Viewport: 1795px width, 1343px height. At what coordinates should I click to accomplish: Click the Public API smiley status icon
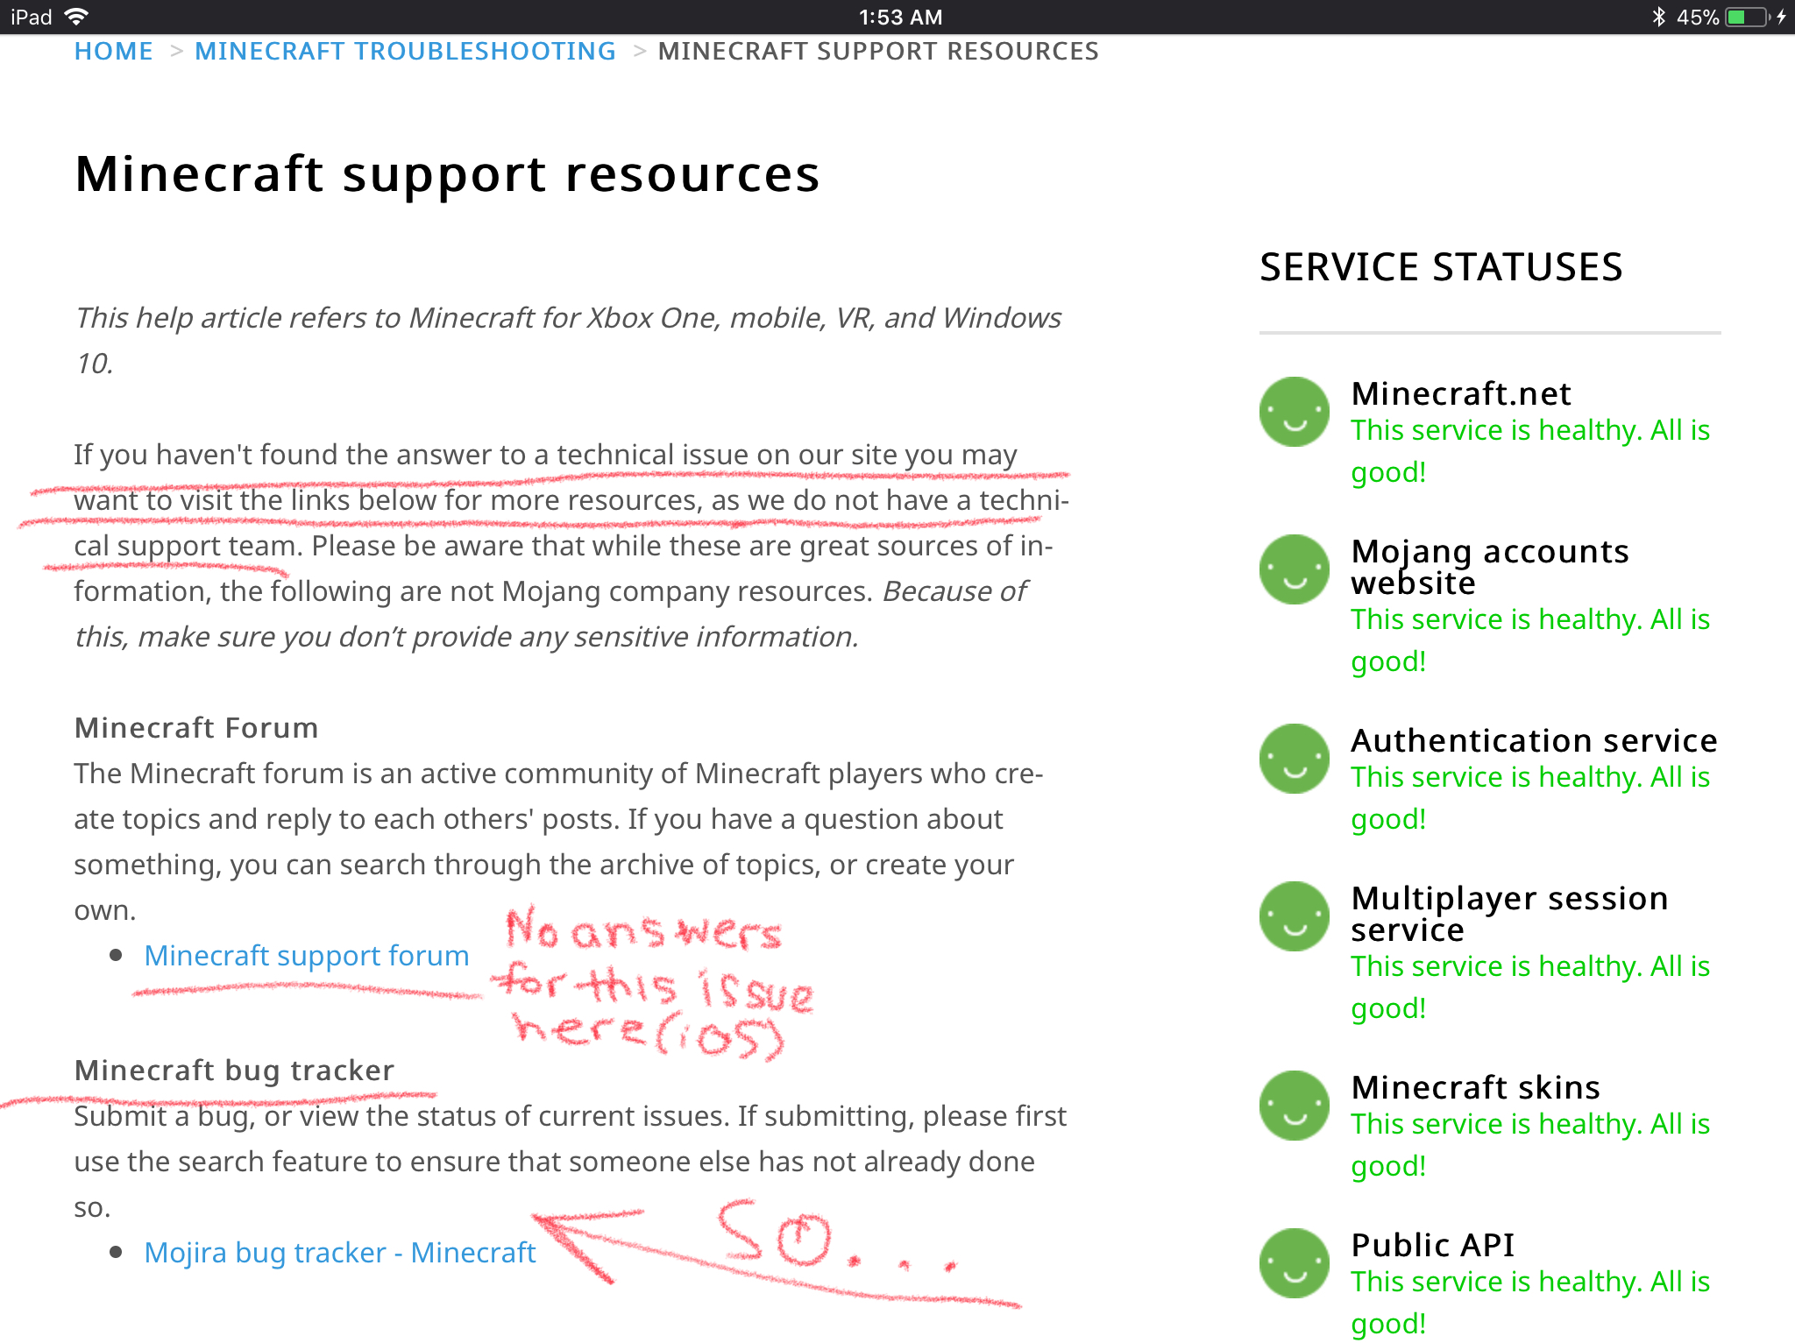tap(1294, 1263)
